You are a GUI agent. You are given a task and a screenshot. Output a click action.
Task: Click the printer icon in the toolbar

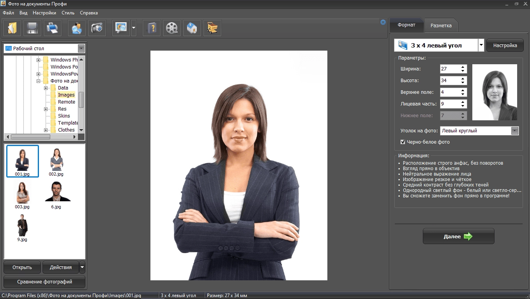[x=53, y=28]
